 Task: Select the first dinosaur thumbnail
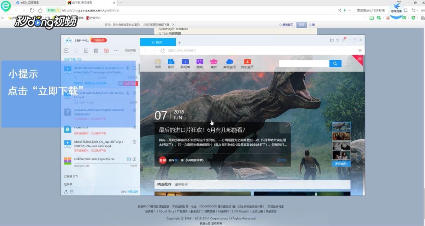coord(341,126)
